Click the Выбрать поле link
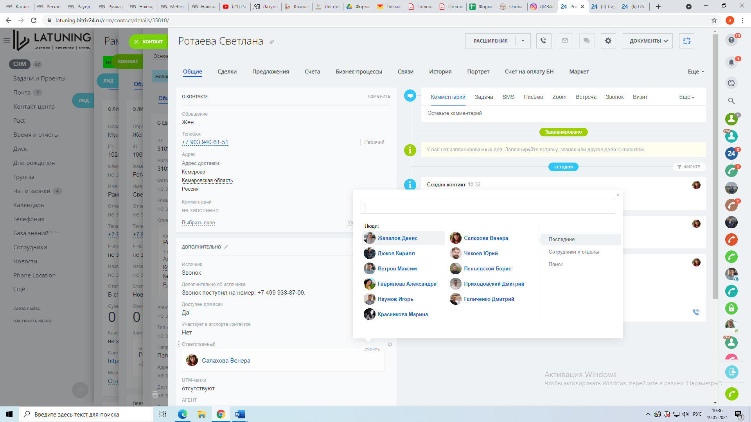 coord(198,223)
